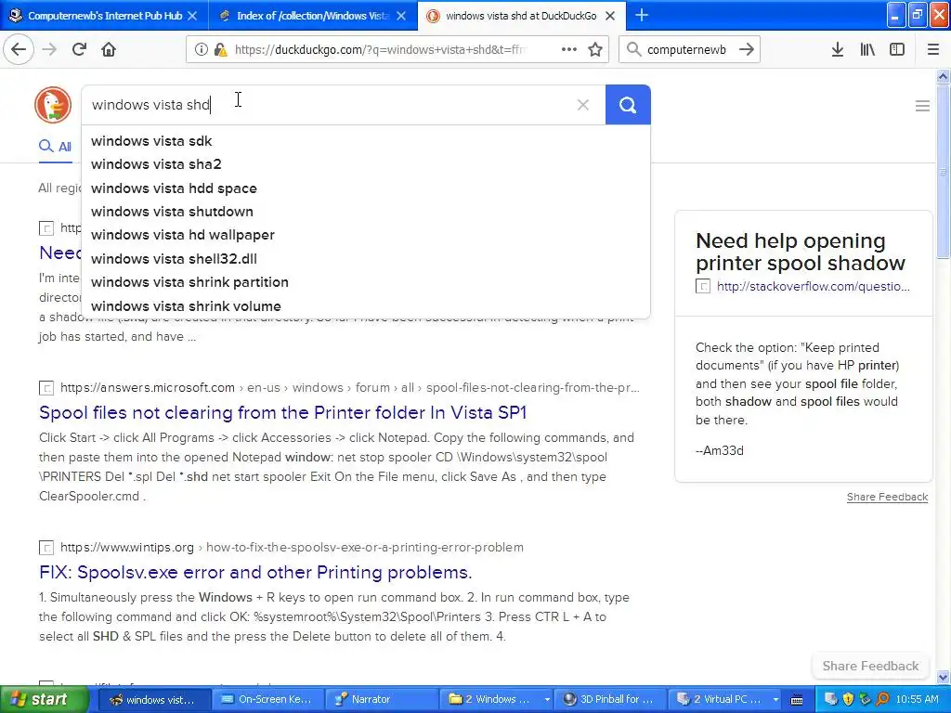
Task: Open the Library menu
Action: coord(867,49)
